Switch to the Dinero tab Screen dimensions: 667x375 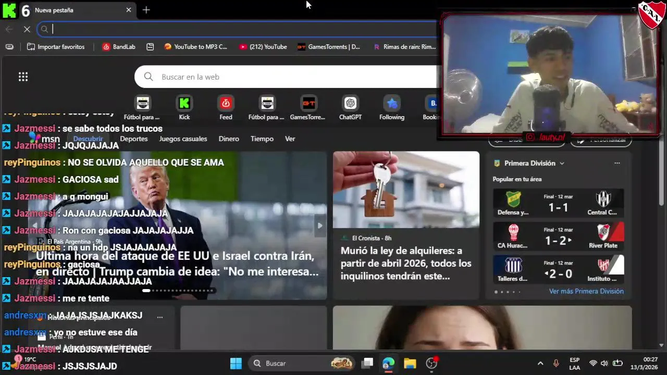(x=229, y=139)
